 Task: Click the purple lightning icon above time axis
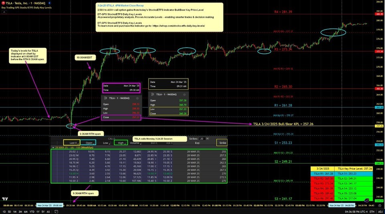[366, 200]
